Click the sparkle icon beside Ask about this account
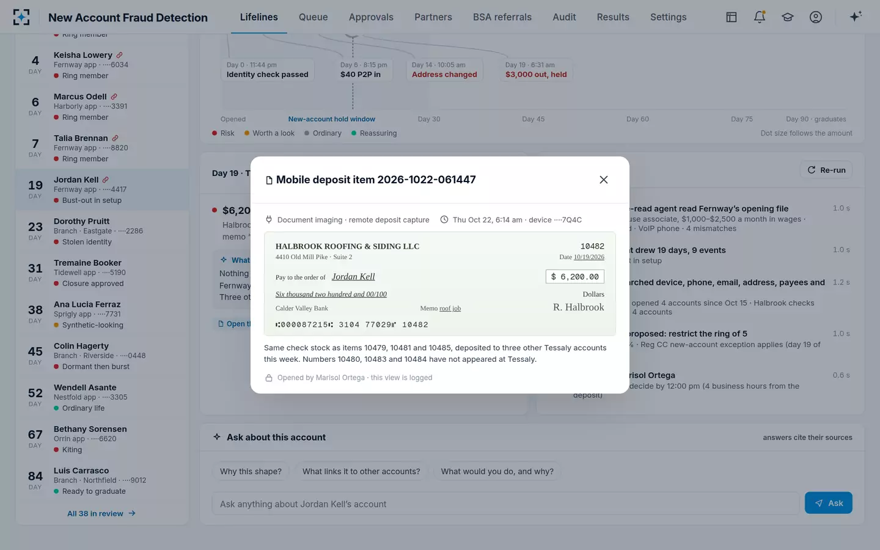The image size is (880, 550). (x=217, y=437)
